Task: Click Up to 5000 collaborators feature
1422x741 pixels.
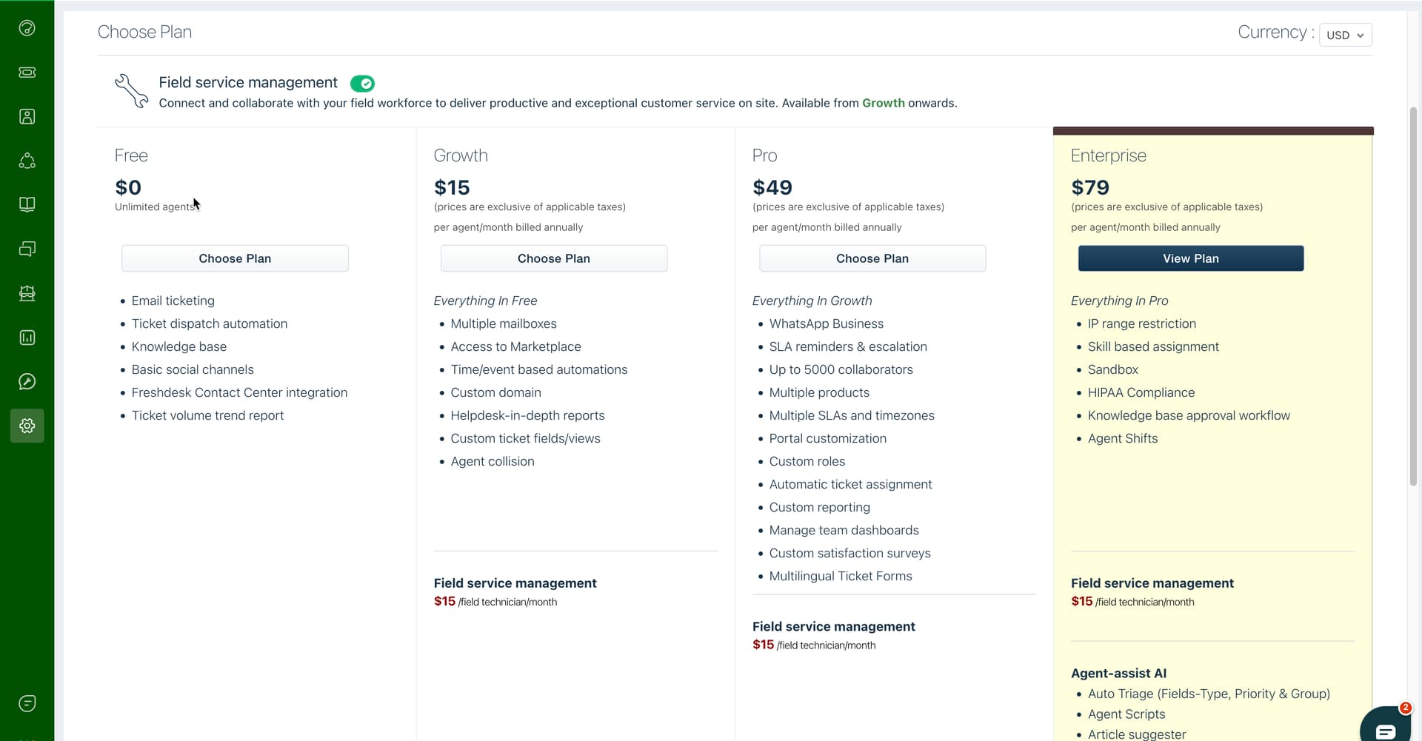Action: tap(841, 369)
